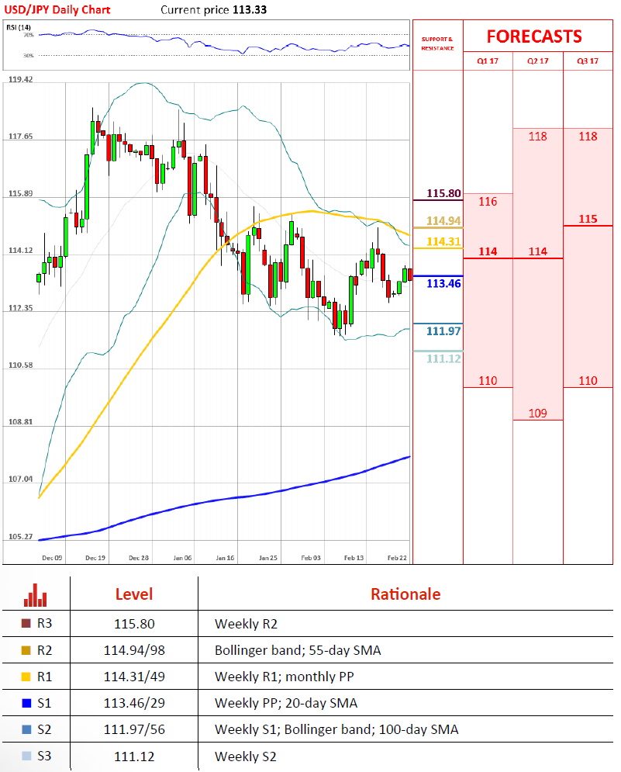This screenshot has height=772, width=621.
Task: Click Q1 17 forecast value 110
Action: (488, 381)
